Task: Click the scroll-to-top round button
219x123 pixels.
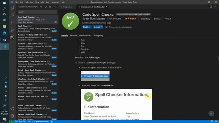Action: click(211, 113)
